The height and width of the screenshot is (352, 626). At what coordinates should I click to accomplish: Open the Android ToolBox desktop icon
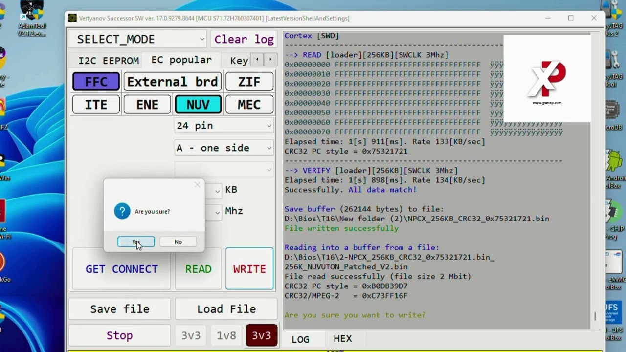tap(615, 169)
